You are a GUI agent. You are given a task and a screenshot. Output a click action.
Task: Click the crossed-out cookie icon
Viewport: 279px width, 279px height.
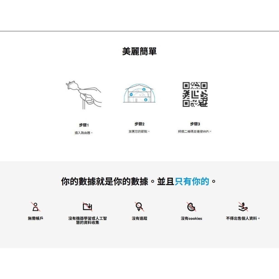click(x=191, y=207)
